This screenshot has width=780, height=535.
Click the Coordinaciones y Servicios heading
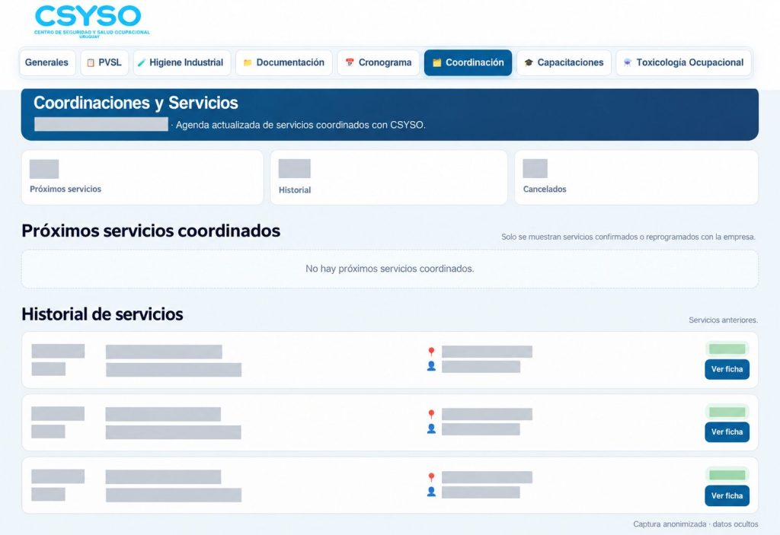[x=136, y=103]
